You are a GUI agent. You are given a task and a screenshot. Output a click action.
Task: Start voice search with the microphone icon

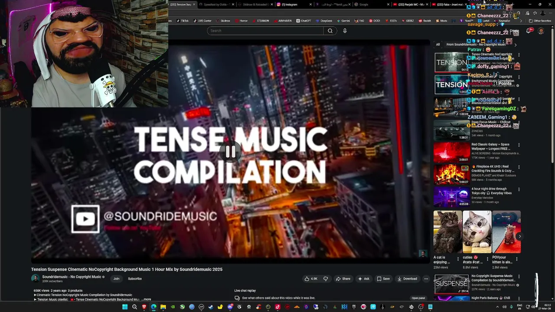[x=345, y=31]
